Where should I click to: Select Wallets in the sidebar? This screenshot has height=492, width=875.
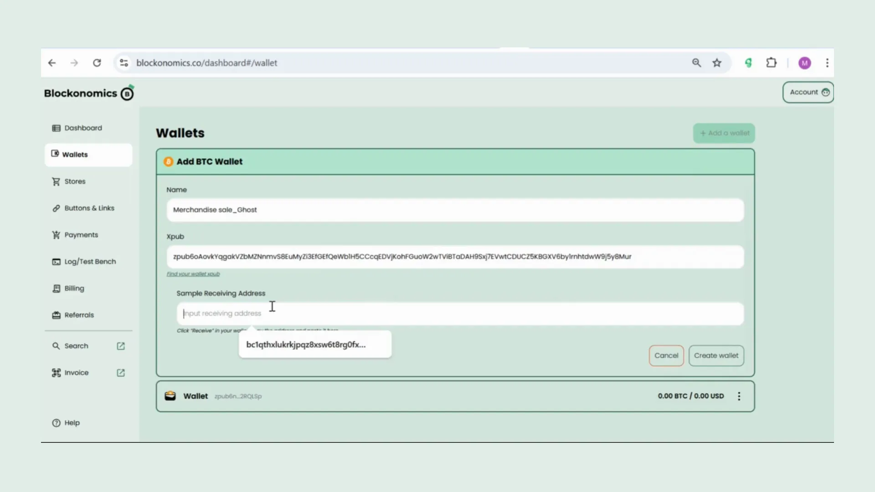pos(88,155)
